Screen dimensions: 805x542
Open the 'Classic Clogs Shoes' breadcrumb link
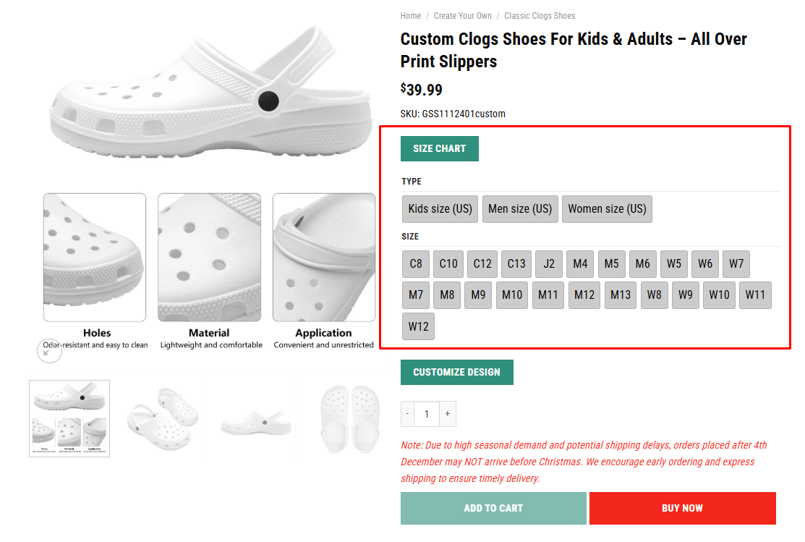tap(540, 15)
